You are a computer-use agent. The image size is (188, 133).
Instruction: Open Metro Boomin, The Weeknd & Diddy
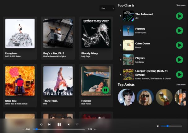[x=153, y=79]
